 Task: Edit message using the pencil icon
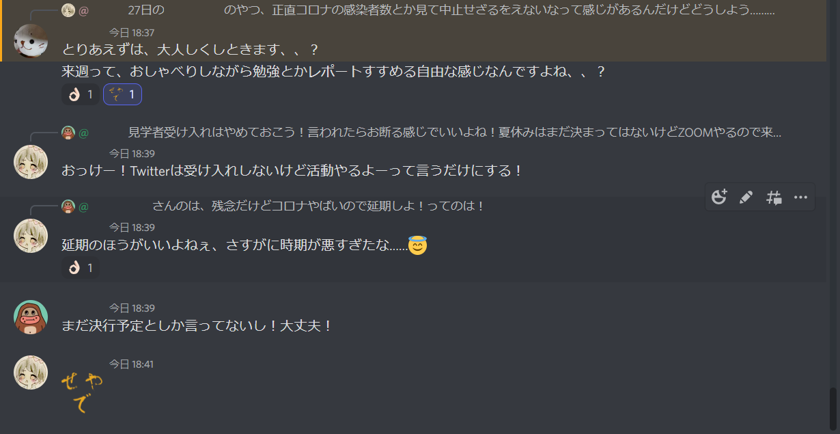[x=746, y=198]
